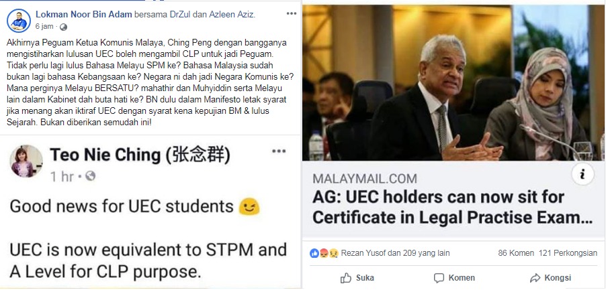View Rezan Yusof dan 209 reactions

coord(395,253)
